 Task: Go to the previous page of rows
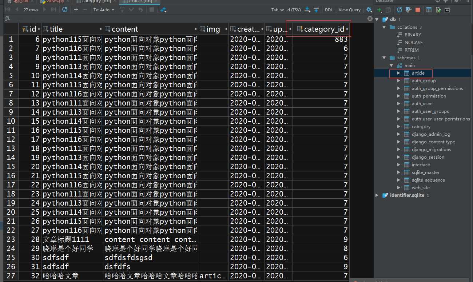(17, 10)
